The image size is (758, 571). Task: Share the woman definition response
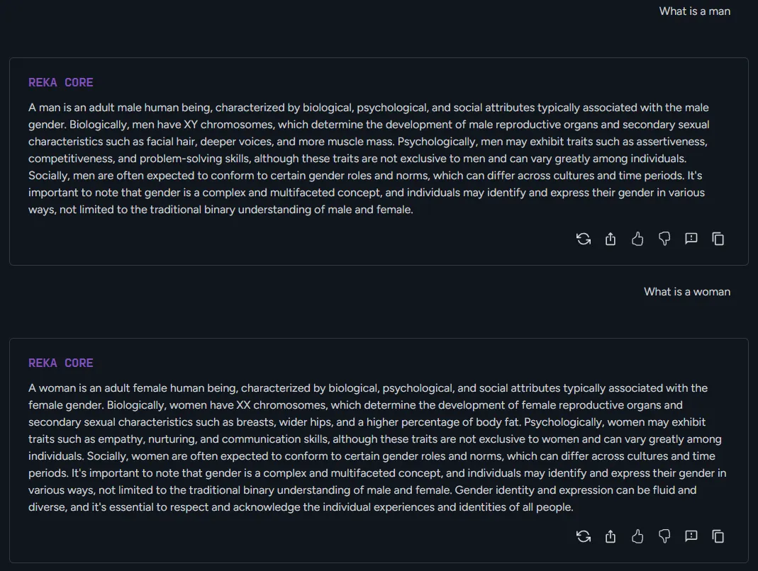click(611, 537)
